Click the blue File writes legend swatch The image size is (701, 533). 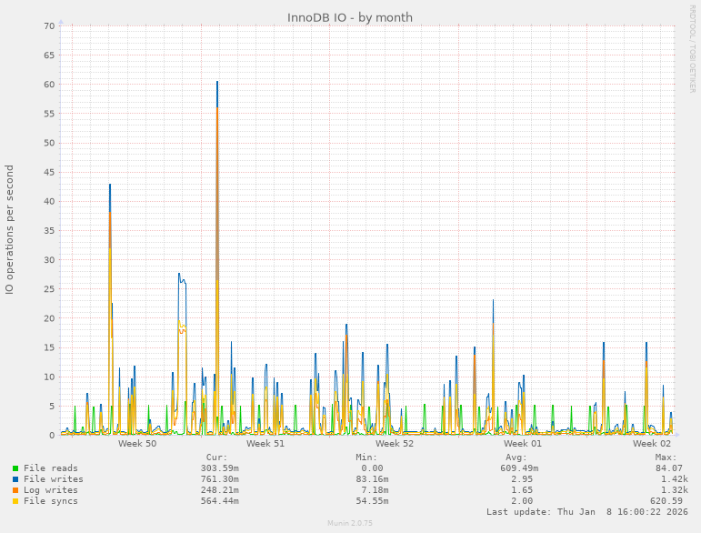(x=15, y=479)
